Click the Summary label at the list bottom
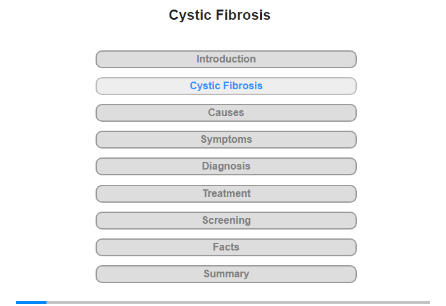The height and width of the screenshot is (306, 446). pos(226,274)
